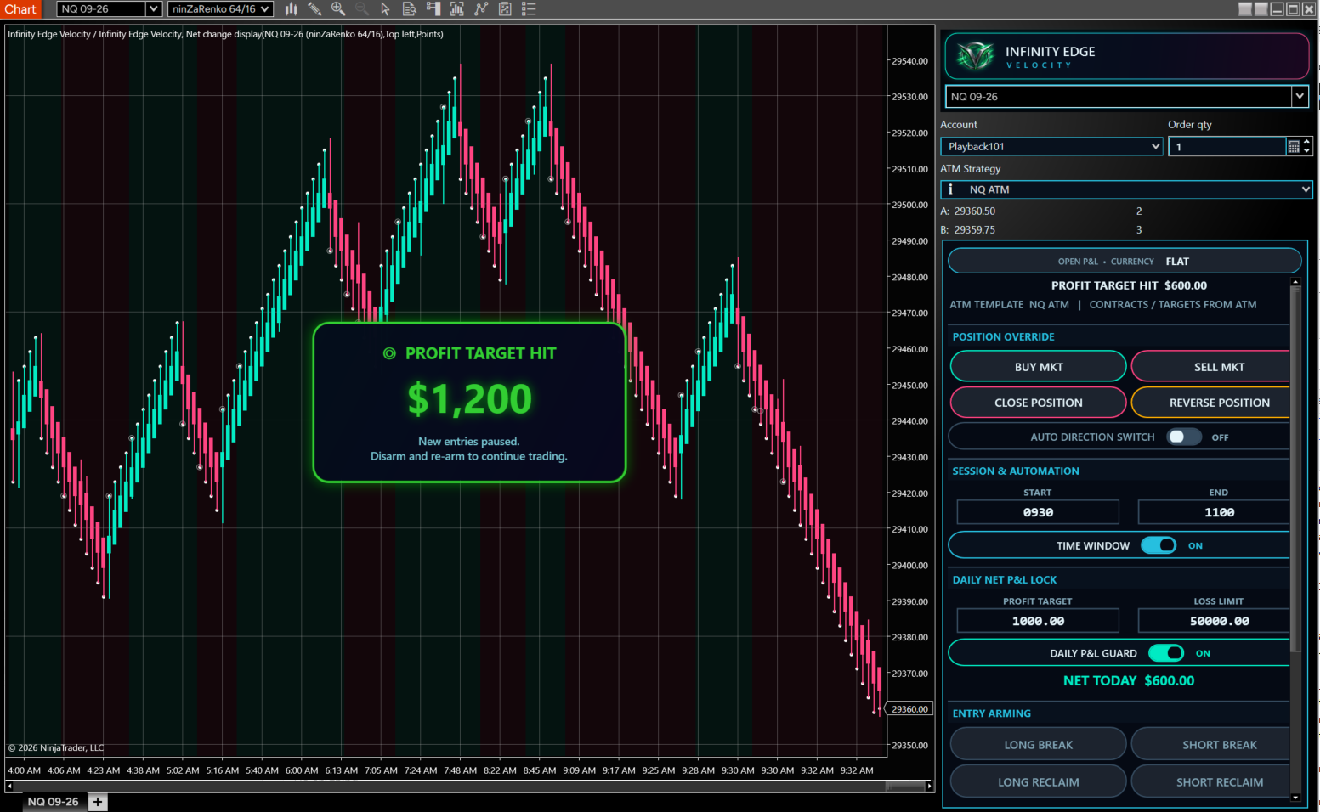Click the CLOSE POSITION button
The image size is (1320, 812).
(x=1038, y=403)
